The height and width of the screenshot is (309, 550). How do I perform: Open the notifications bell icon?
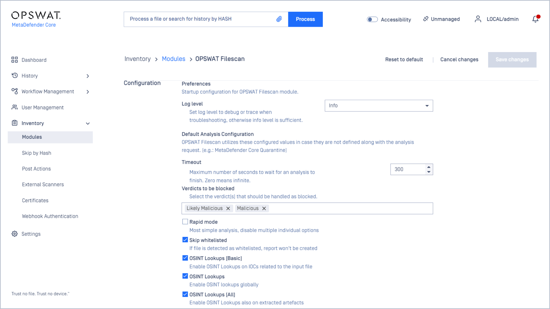(536, 19)
